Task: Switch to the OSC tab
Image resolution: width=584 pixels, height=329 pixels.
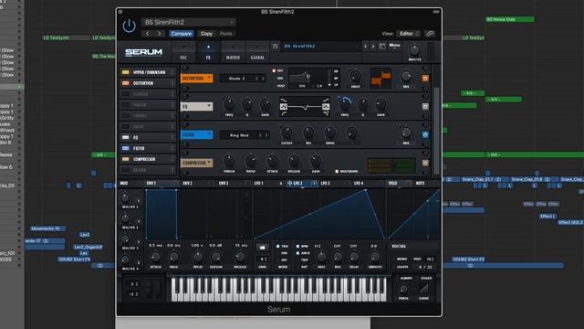Action: pyautogui.click(x=183, y=52)
